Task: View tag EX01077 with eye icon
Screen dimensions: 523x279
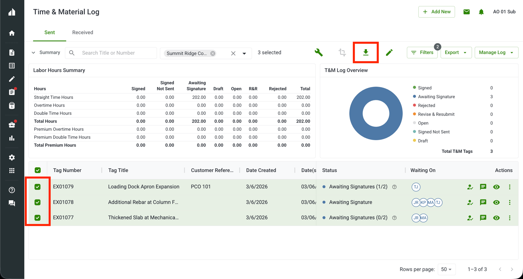Action: [x=496, y=218]
